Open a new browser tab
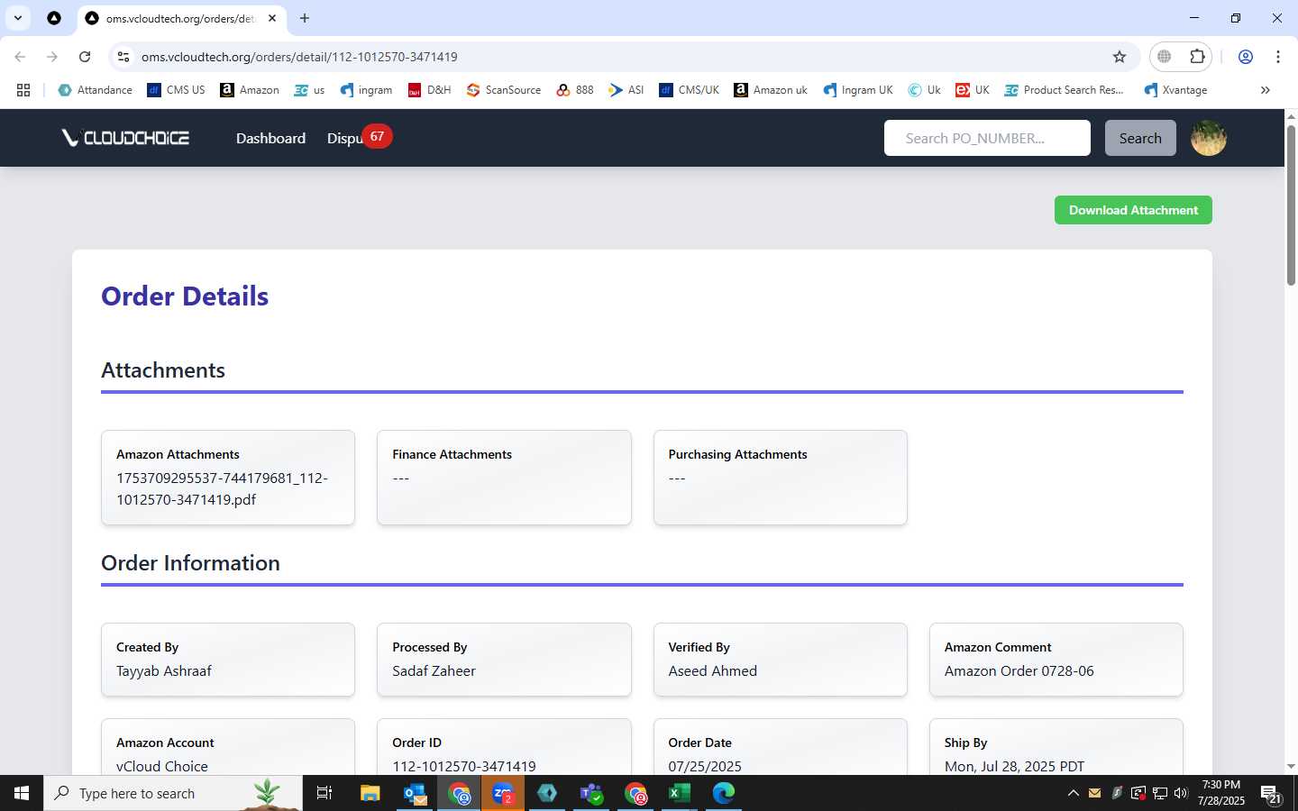This screenshot has height=811, width=1298. click(x=305, y=18)
